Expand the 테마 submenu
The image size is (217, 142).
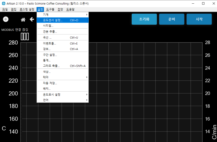(63, 77)
